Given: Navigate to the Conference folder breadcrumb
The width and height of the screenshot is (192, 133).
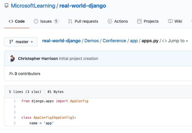Looking at the screenshot, I should click(114, 41).
